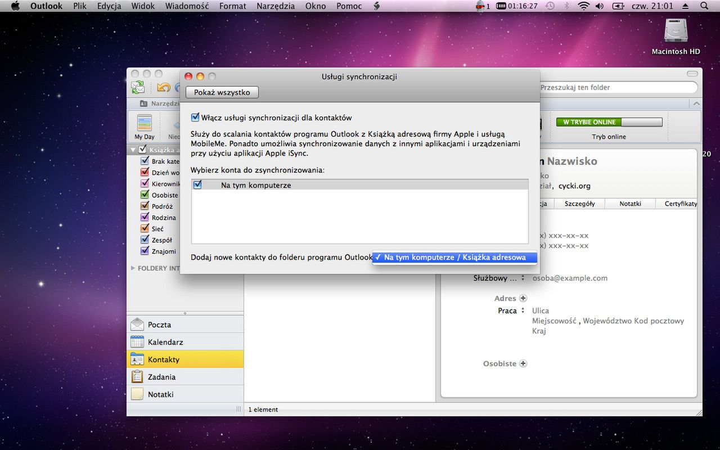Click the osoba@example.com email field

tap(570, 278)
